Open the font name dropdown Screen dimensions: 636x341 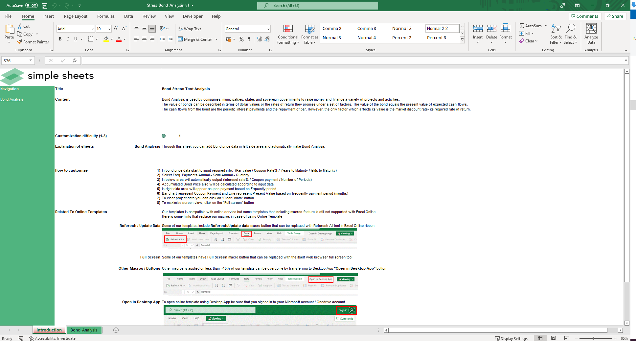[93, 29]
